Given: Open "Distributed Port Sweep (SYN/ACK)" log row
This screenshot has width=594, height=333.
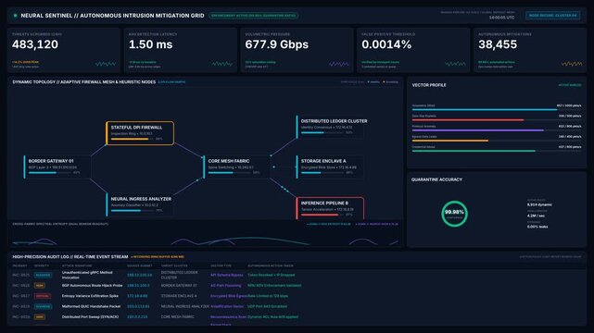Looking at the screenshot, I should (297, 317).
